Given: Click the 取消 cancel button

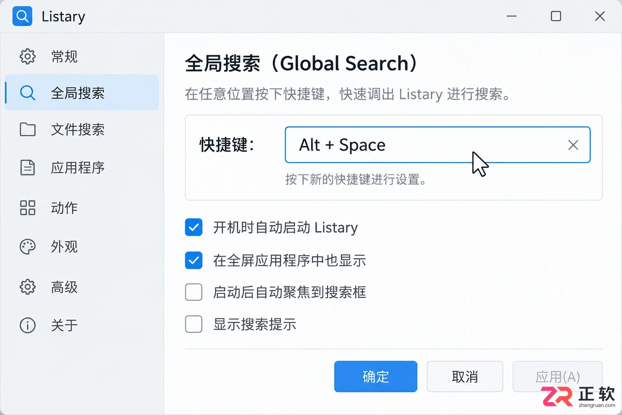Looking at the screenshot, I should (465, 377).
